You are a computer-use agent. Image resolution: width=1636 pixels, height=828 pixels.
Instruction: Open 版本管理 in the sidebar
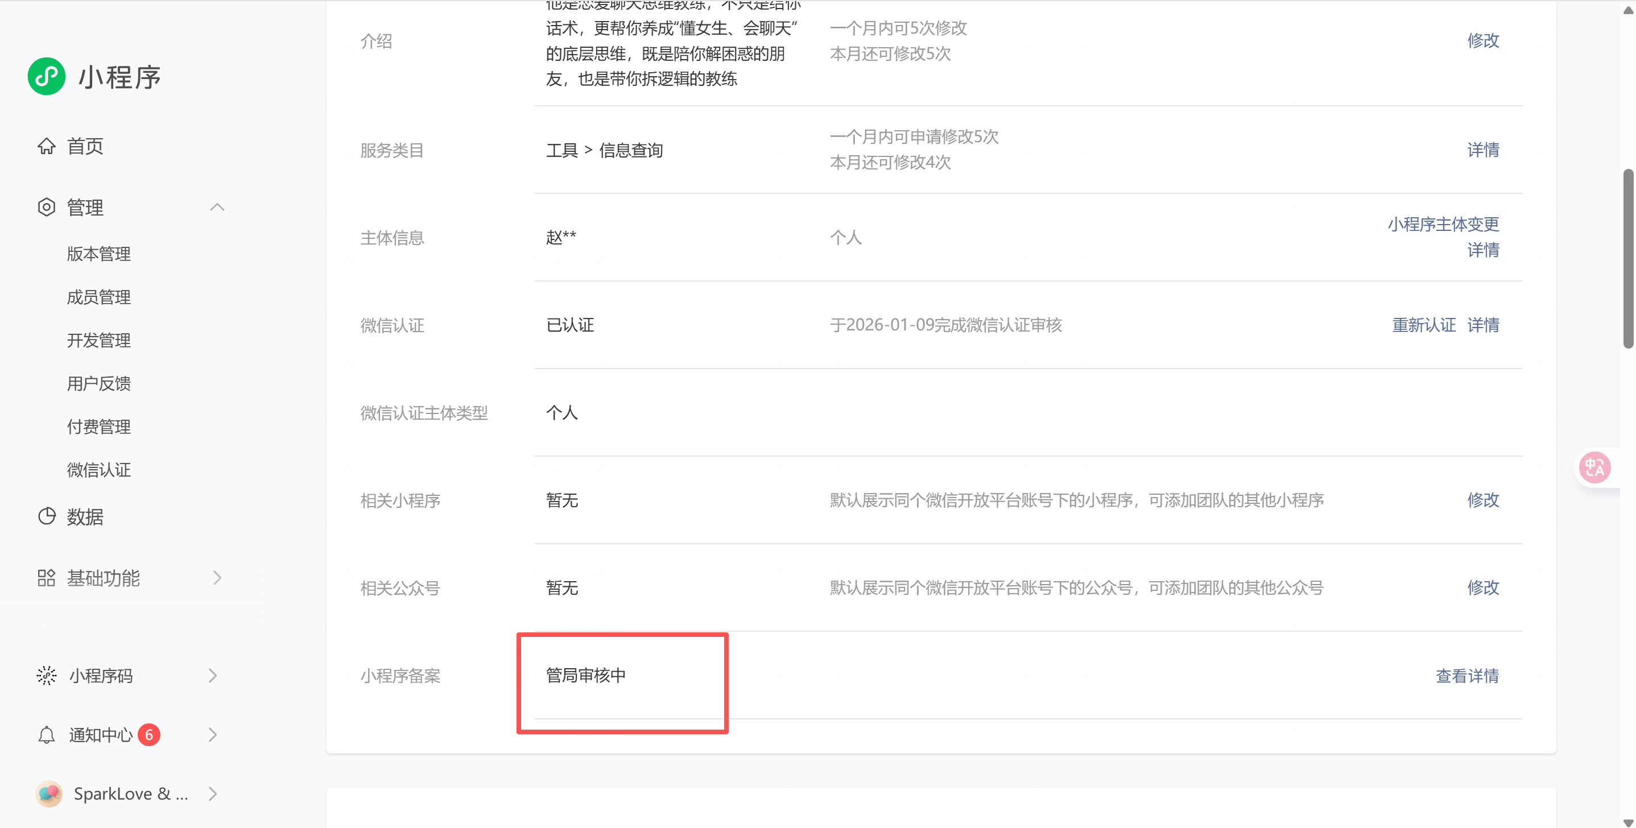click(98, 254)
